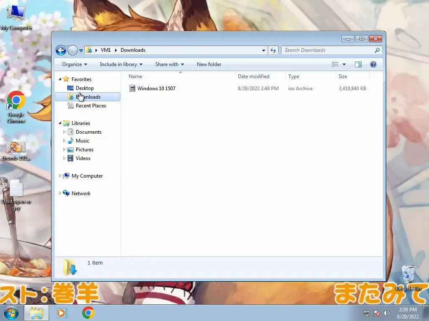429x321 pixels.
Task: Click the New folder button
Action: (209, 64)
